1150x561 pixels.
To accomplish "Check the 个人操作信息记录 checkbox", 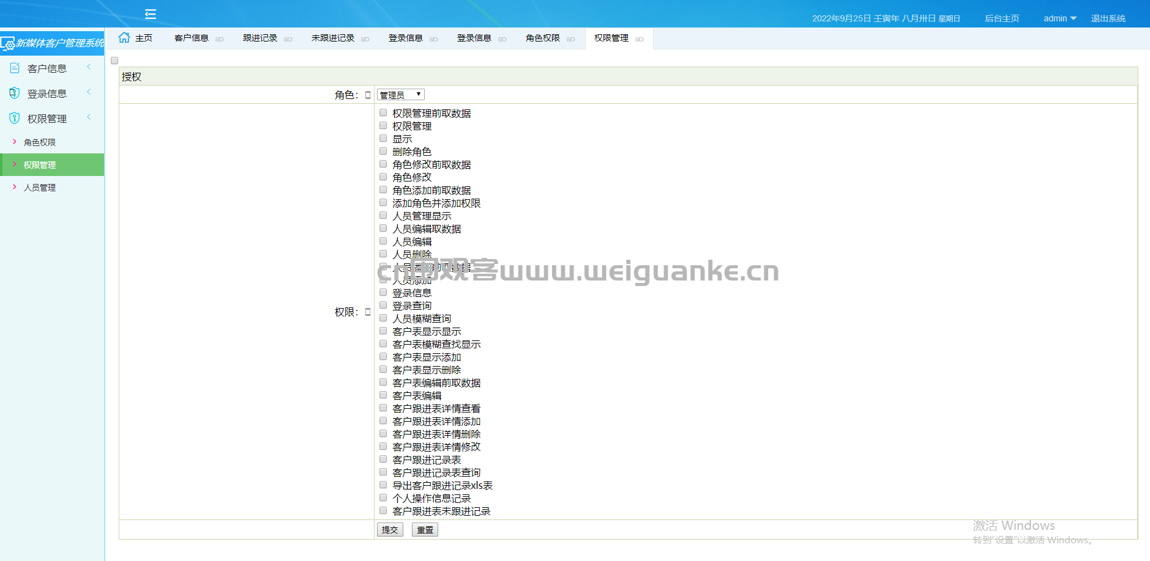I will [383, 497].
